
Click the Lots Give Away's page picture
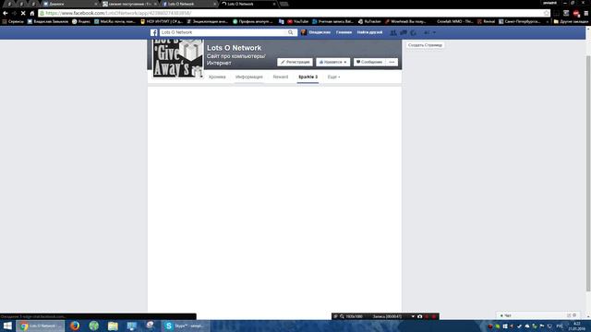coord(178,58)
